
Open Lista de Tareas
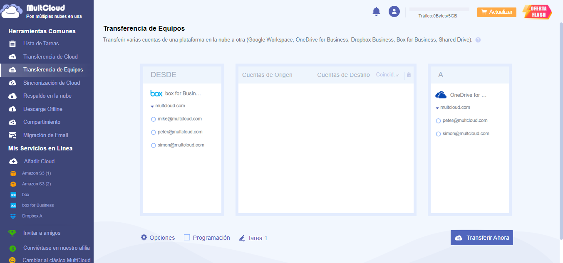(41, 43)
